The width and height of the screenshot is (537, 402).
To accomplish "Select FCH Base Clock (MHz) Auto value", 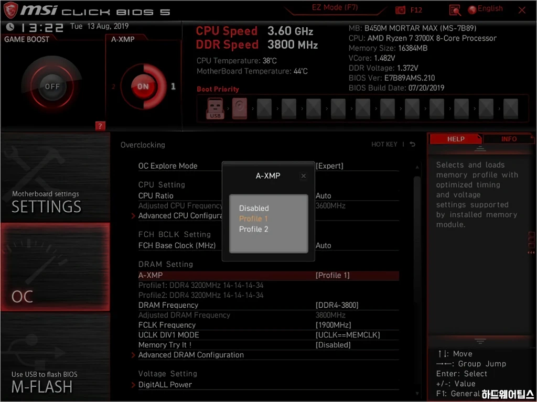I will tap(323, 245).
